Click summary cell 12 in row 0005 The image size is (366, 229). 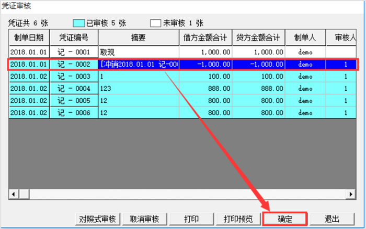pos(139,100)
